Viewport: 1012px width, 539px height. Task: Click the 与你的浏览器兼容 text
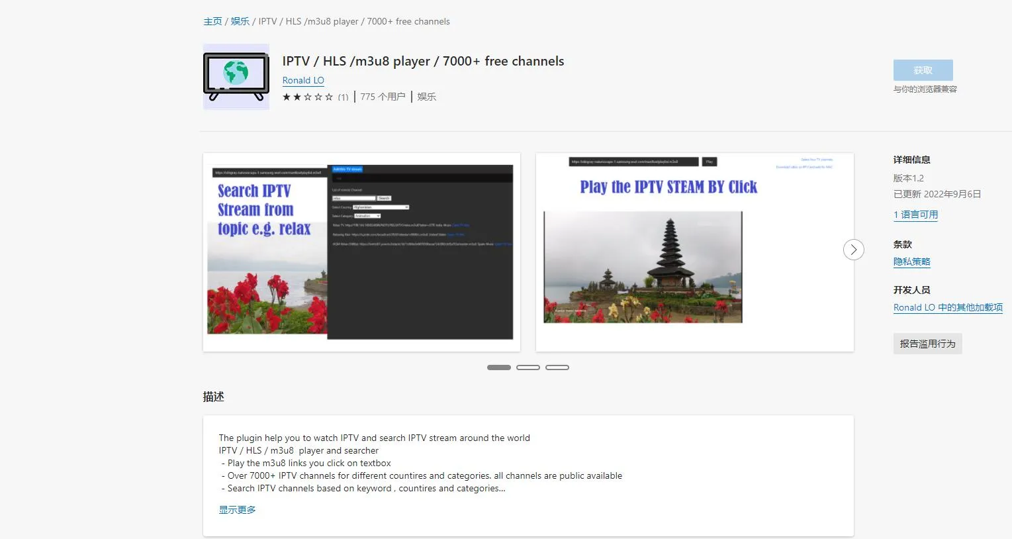[925, 89]
